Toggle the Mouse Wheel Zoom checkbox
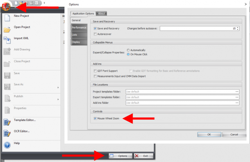The width and height of the screenshot is (250, 162). click(x=95, y=119)
